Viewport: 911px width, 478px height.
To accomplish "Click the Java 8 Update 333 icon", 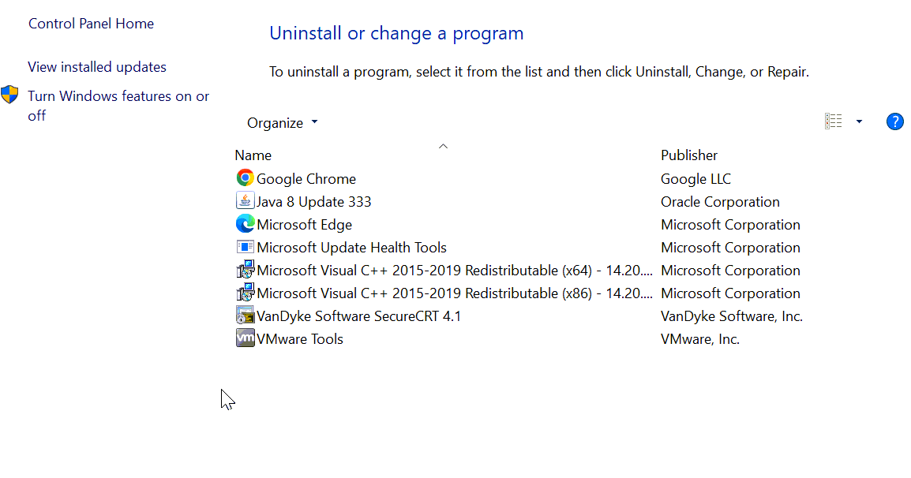I will [x=246, y=201].
